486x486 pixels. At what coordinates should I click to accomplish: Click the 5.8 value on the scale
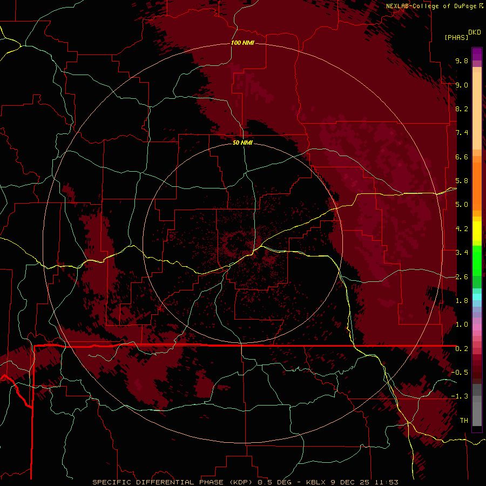(462, 181)
